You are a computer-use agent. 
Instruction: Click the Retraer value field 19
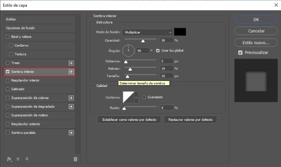click(167, 69)
